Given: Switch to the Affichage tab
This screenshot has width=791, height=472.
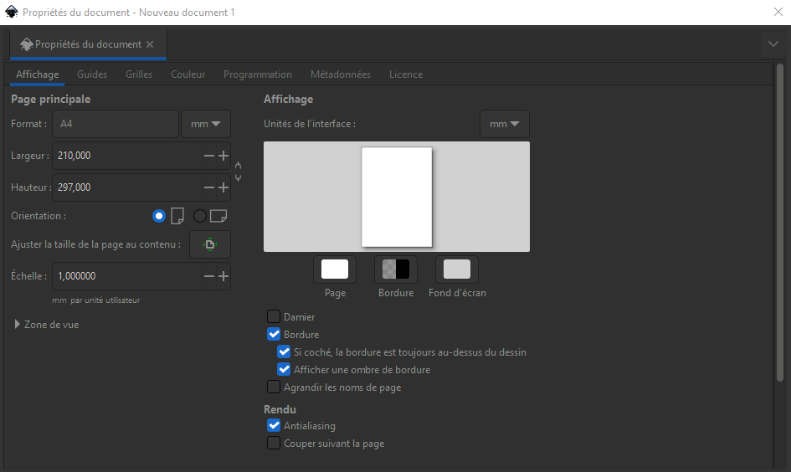Looking at the screenshot, I should coord(38,74).
